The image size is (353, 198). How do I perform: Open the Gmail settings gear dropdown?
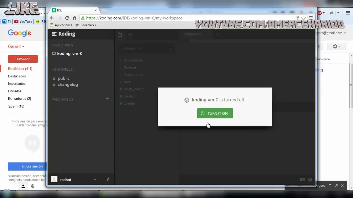336,46
